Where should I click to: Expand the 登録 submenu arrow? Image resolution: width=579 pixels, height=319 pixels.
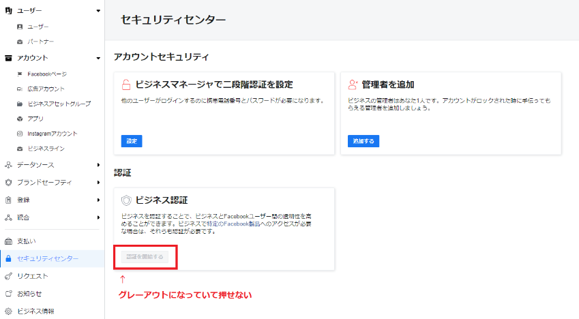[98, 200]
